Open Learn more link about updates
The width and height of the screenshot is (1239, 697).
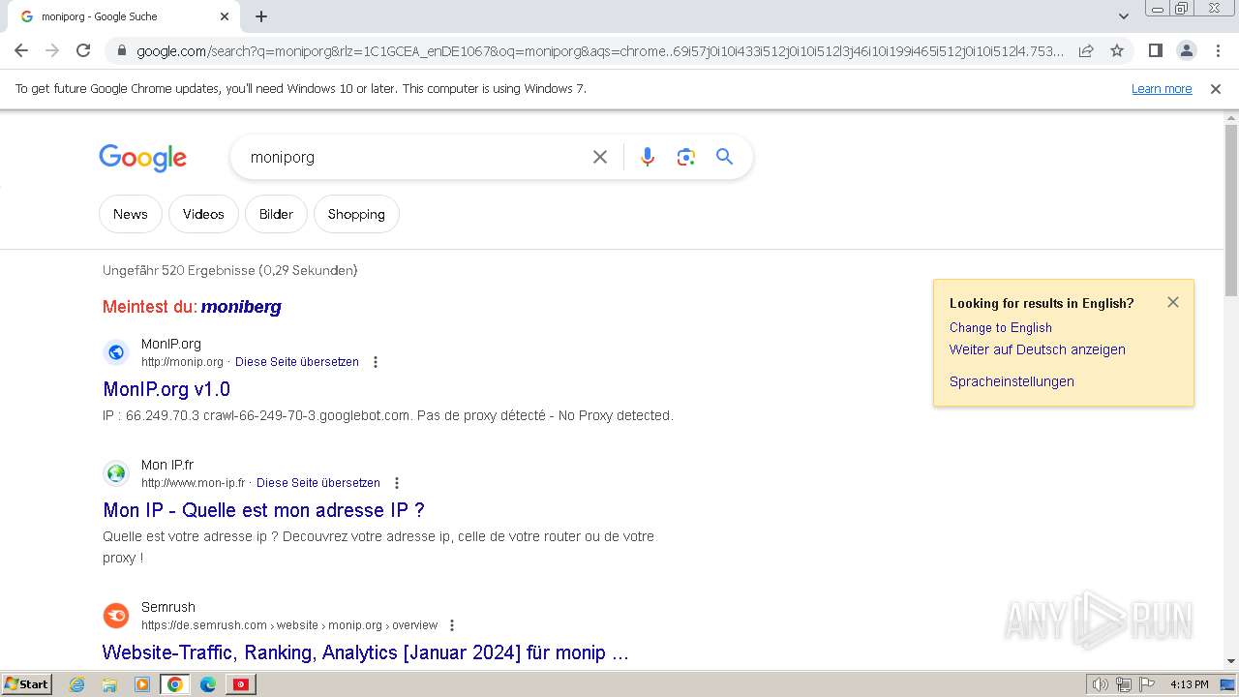point(1162,89)
